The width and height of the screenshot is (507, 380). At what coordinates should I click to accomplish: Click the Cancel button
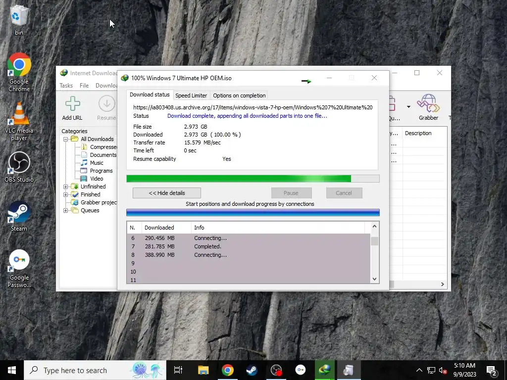[344, 193]
